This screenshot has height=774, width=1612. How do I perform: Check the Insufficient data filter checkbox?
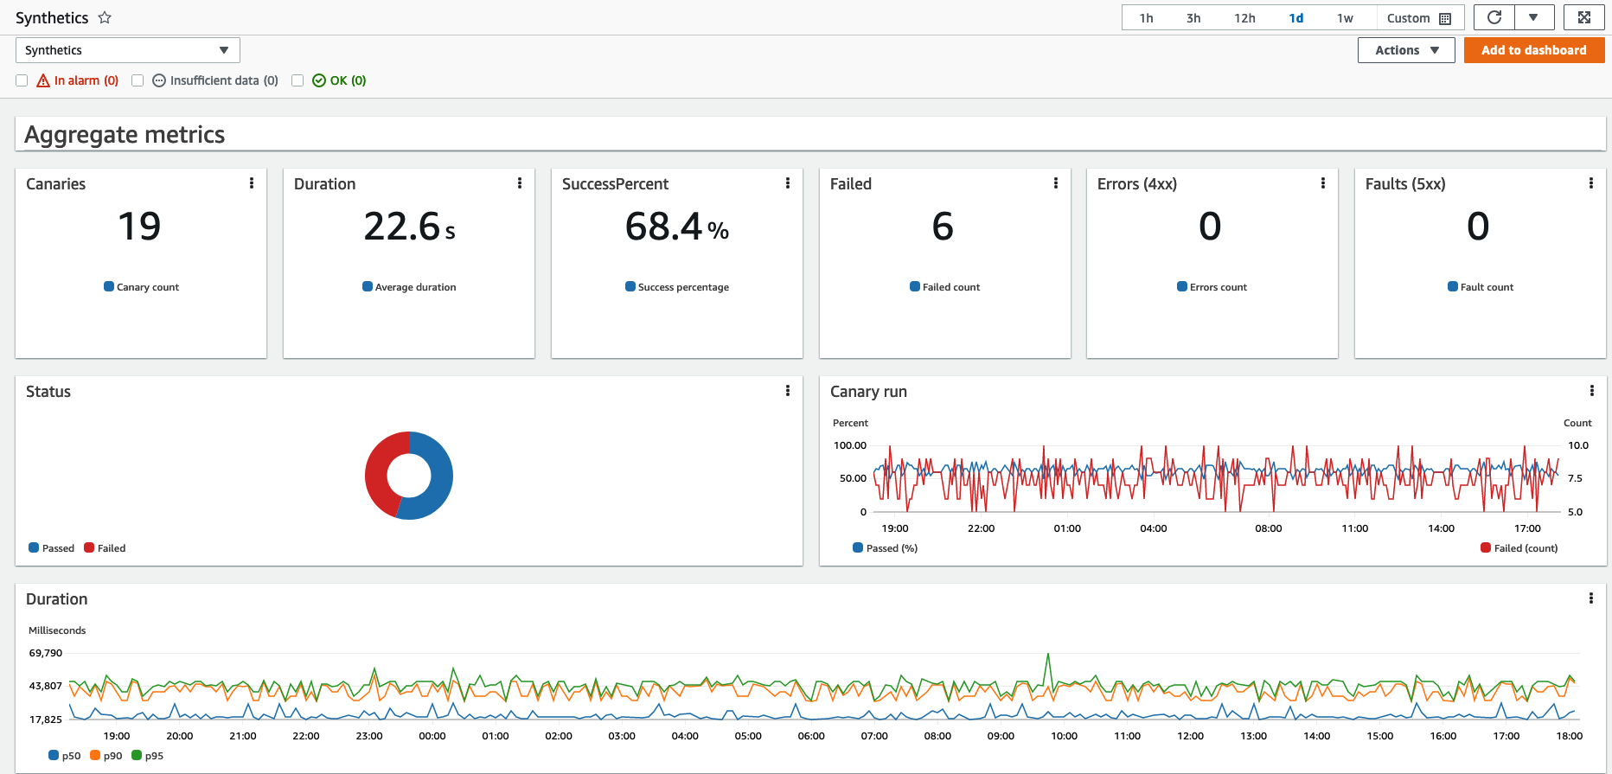138,80
